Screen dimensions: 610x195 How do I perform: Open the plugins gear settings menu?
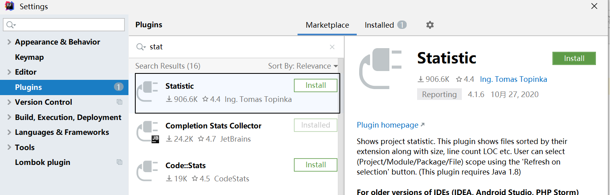pyautogui.click(x=430, y=25)
